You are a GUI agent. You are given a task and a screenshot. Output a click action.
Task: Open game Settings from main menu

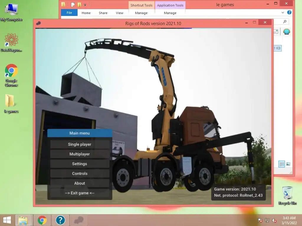coord(80,164)
